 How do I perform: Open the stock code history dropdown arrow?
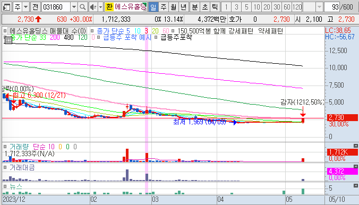pos(74,7)
